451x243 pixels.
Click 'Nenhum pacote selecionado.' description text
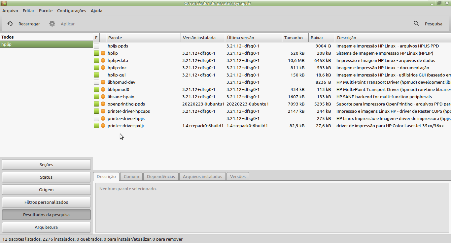point(128,189)
